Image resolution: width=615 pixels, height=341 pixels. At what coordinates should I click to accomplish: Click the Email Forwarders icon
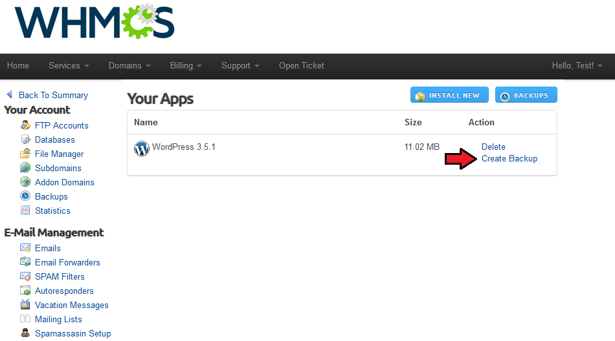(x=25, y=262)
